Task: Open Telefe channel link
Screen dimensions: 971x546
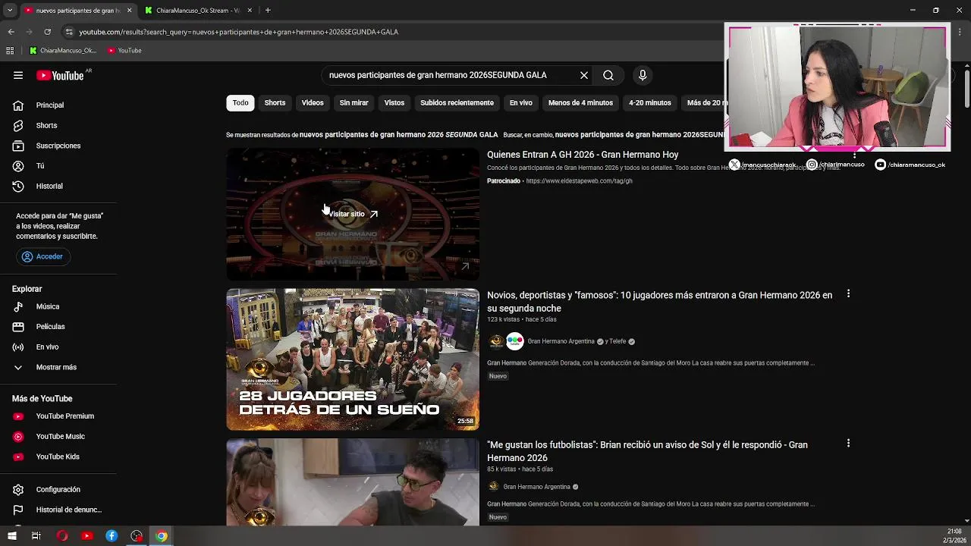Action: tap(618, 341)
